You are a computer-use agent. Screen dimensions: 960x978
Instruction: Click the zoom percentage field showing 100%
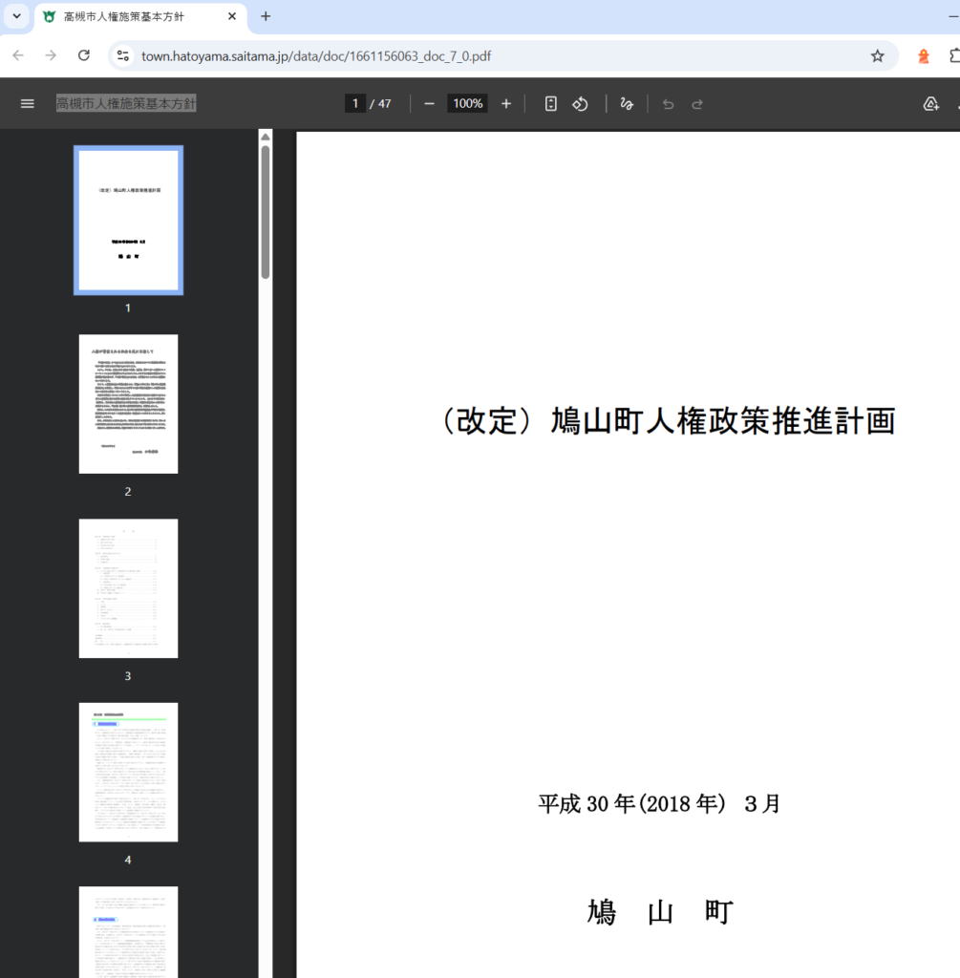(x=467, y=103)
